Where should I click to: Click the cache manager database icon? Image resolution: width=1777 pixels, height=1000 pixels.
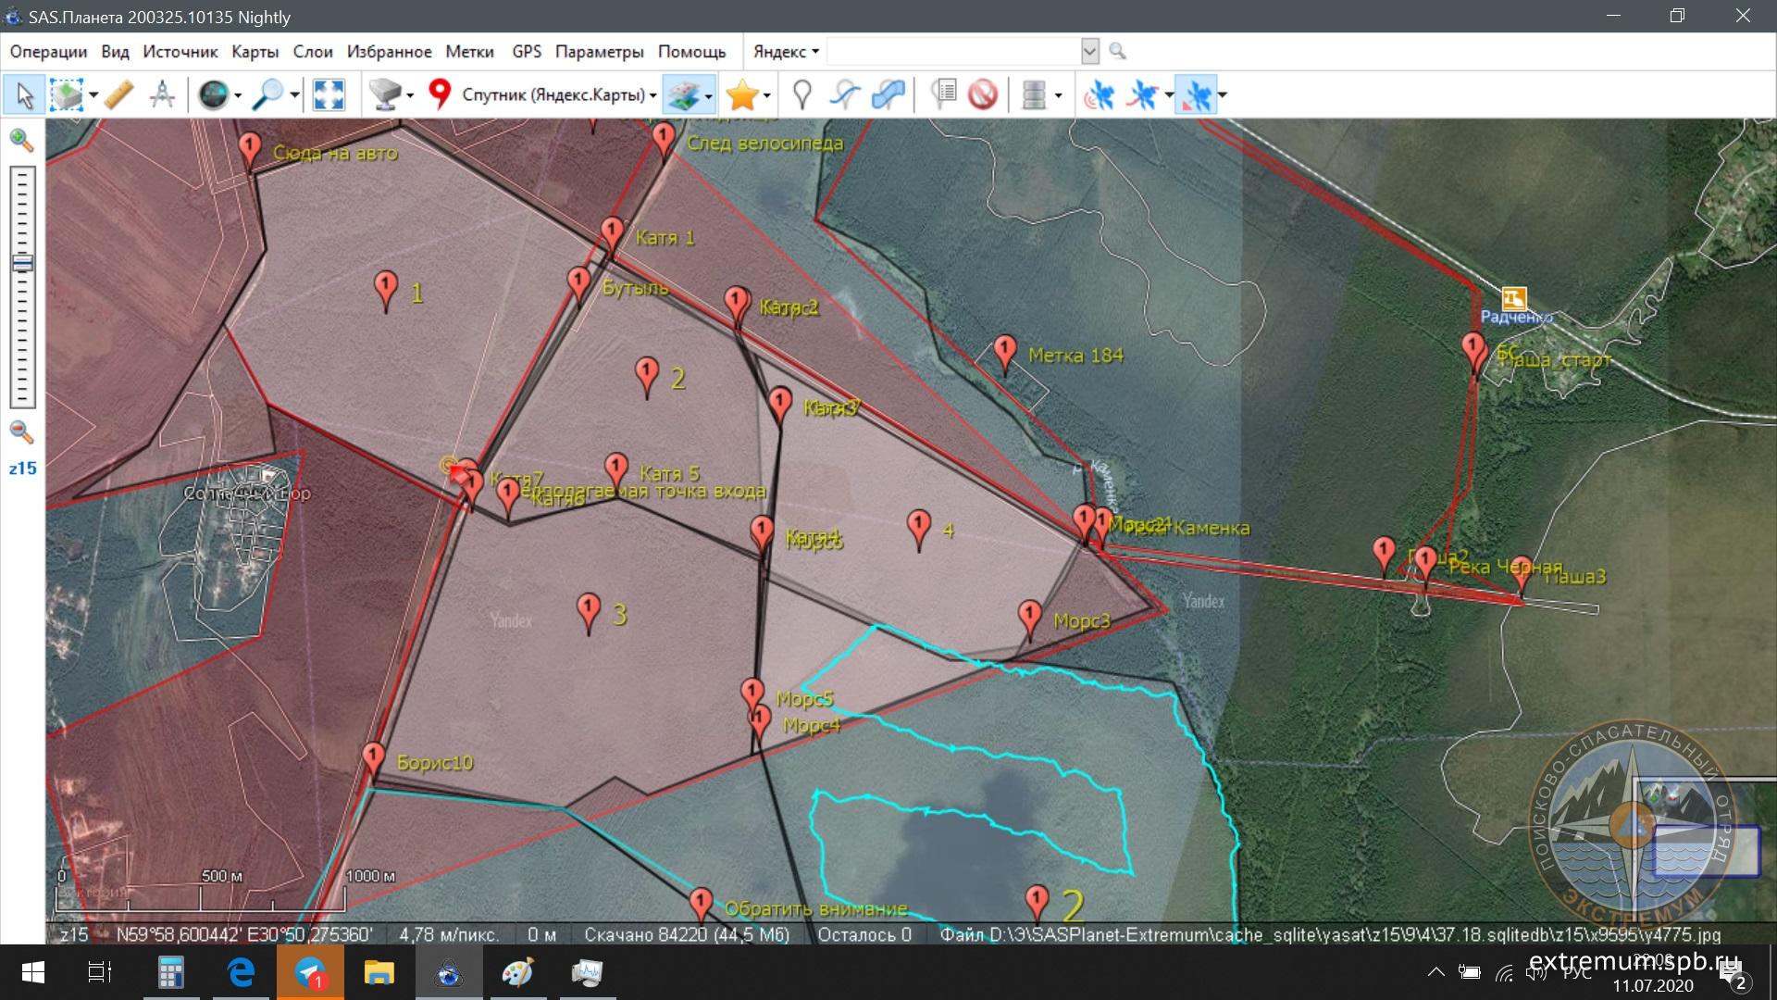(1034, 94)
